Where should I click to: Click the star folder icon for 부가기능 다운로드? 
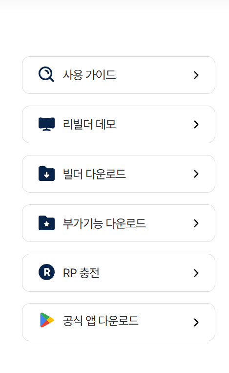pyautogui.click(x=46, y=223)
